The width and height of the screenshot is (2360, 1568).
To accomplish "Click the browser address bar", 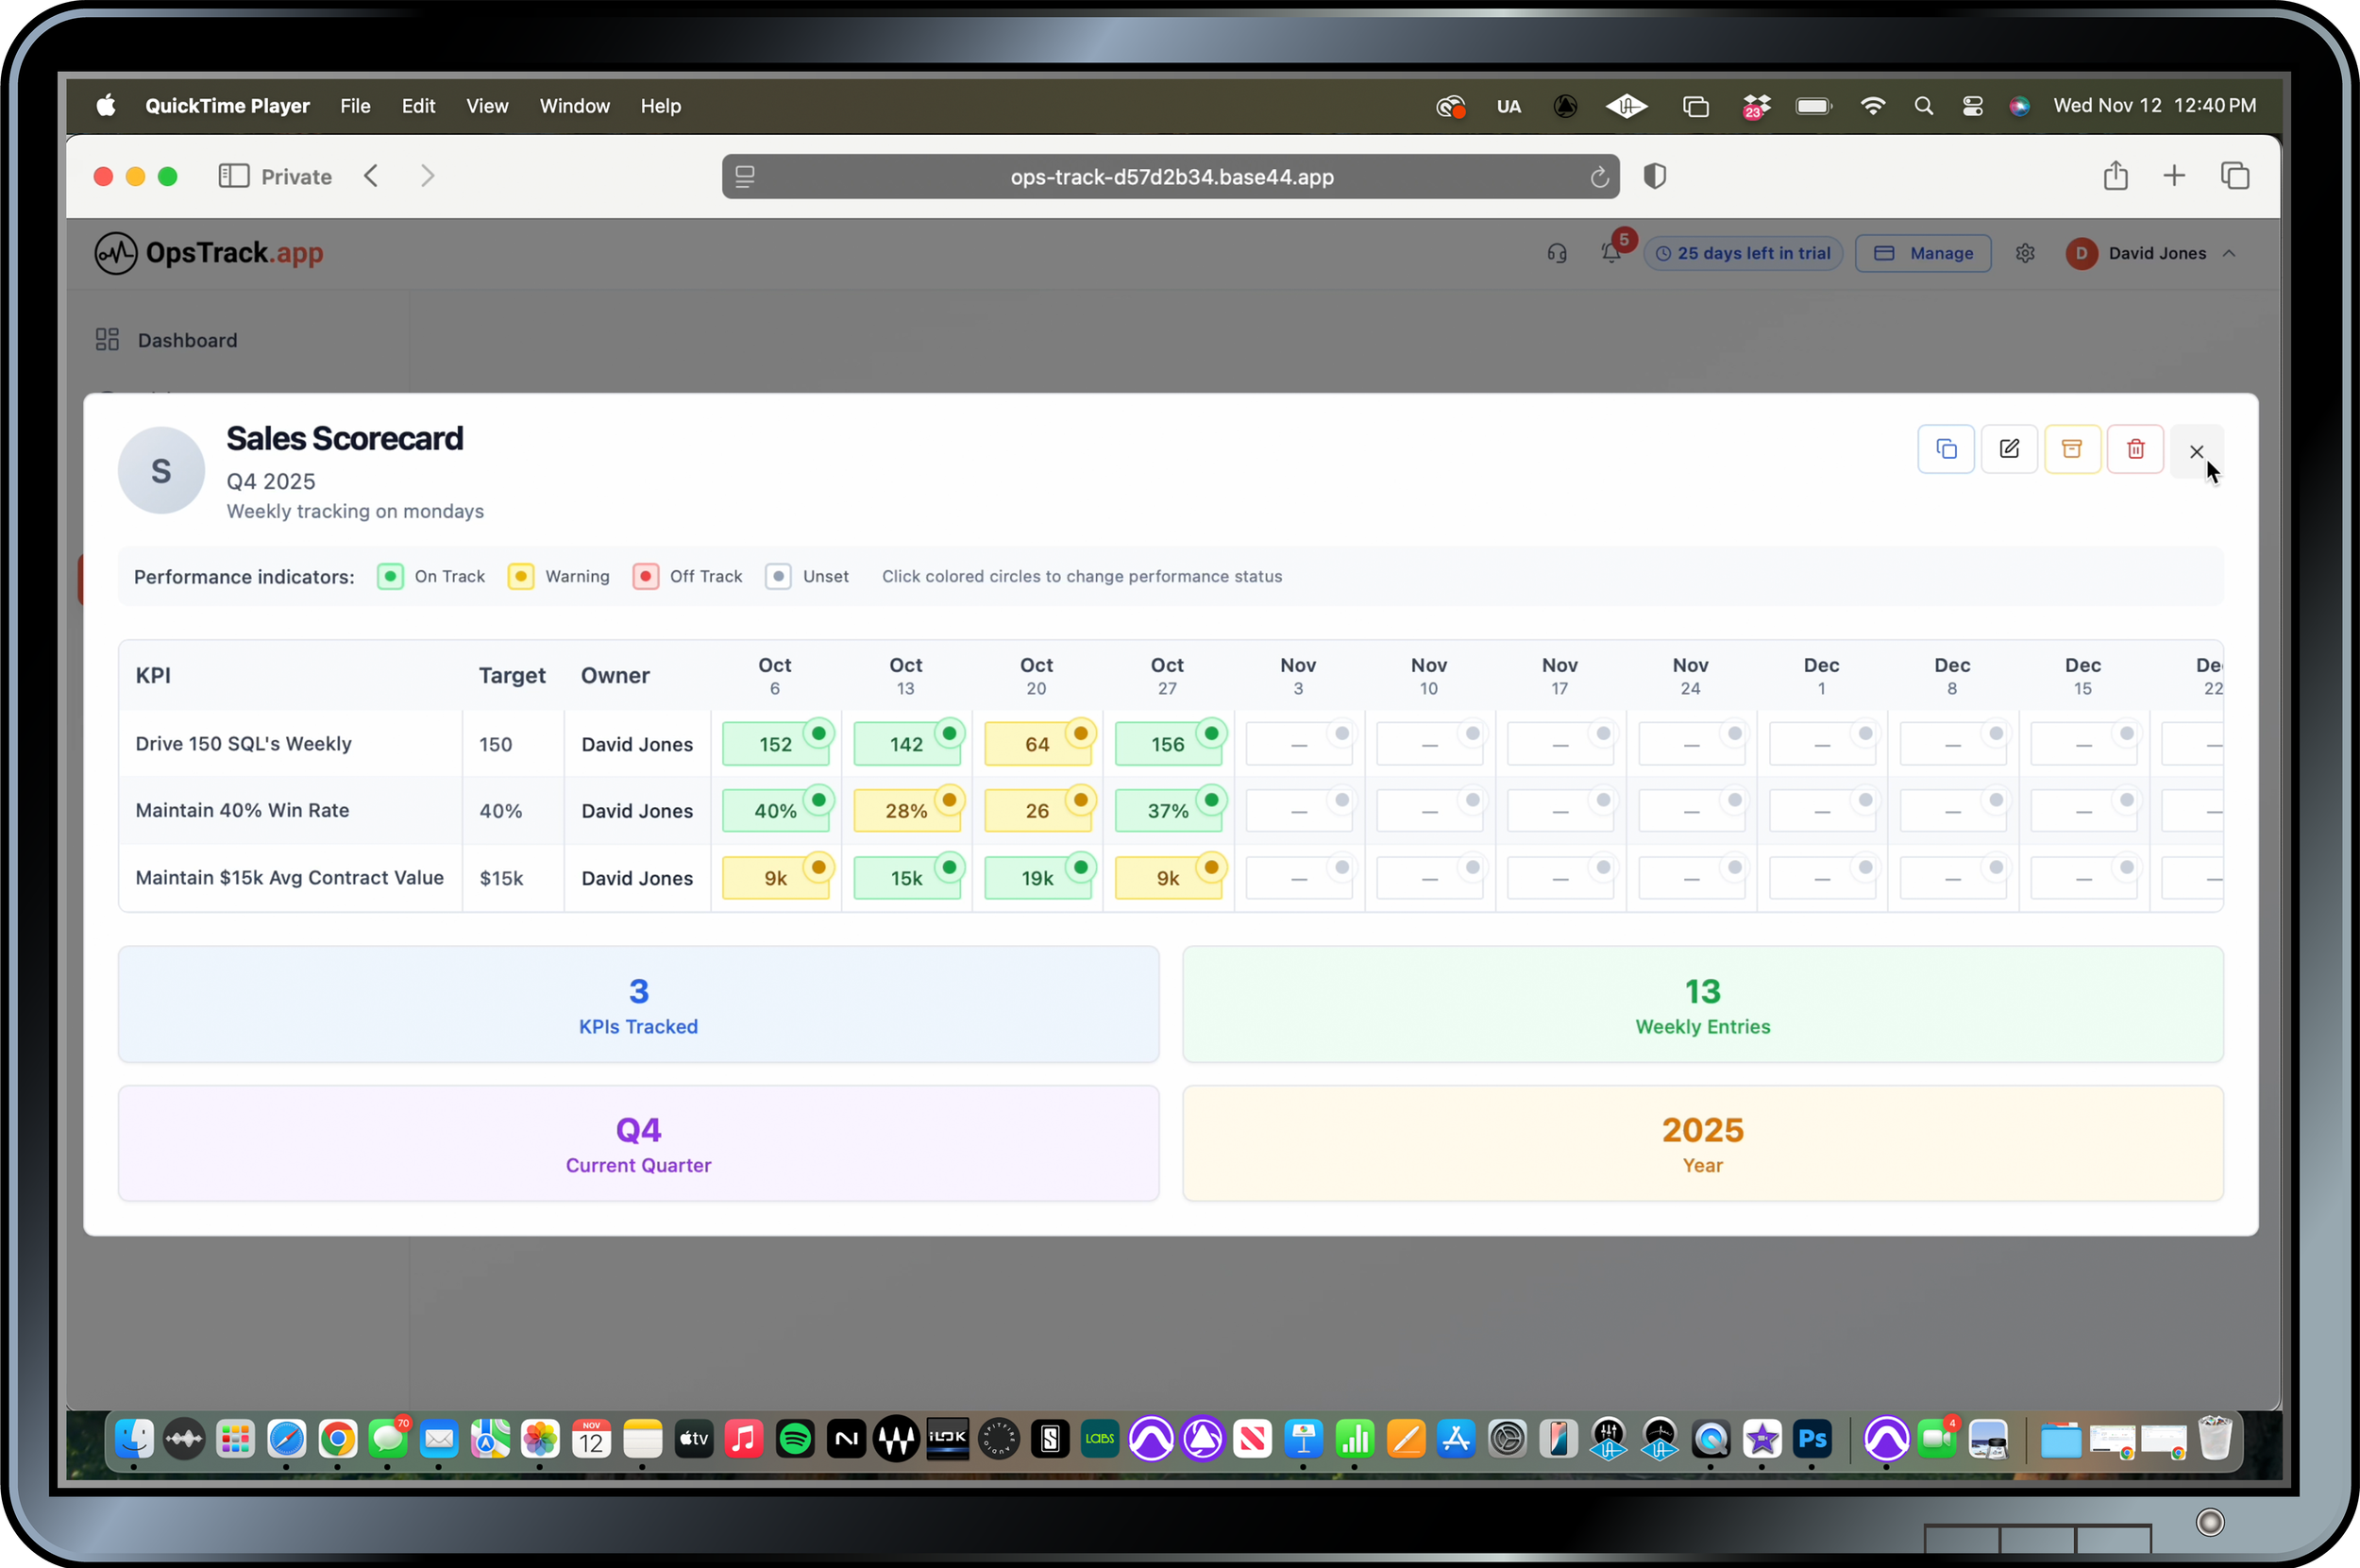I will [1170, 177].
